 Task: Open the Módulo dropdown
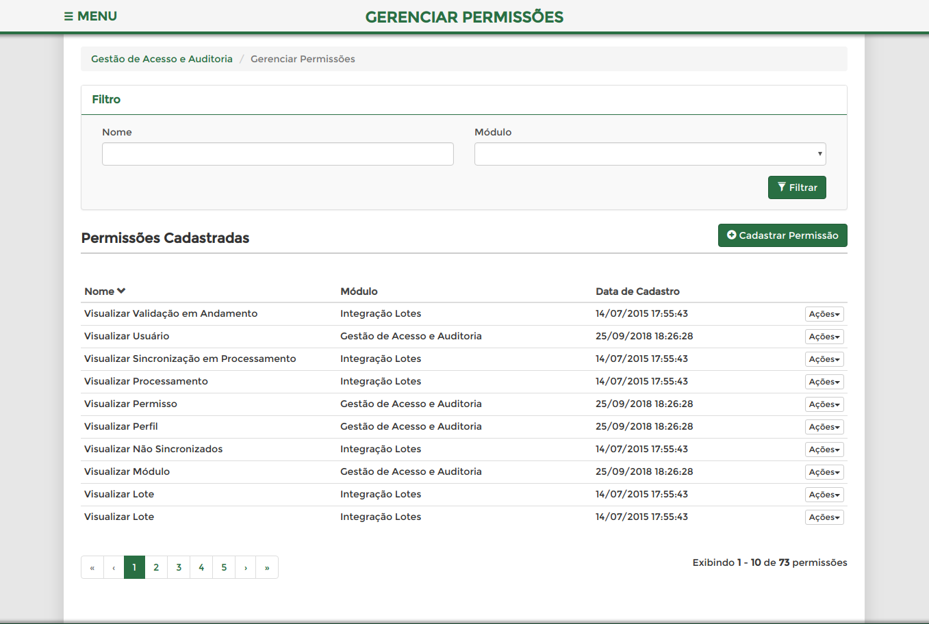650,154
